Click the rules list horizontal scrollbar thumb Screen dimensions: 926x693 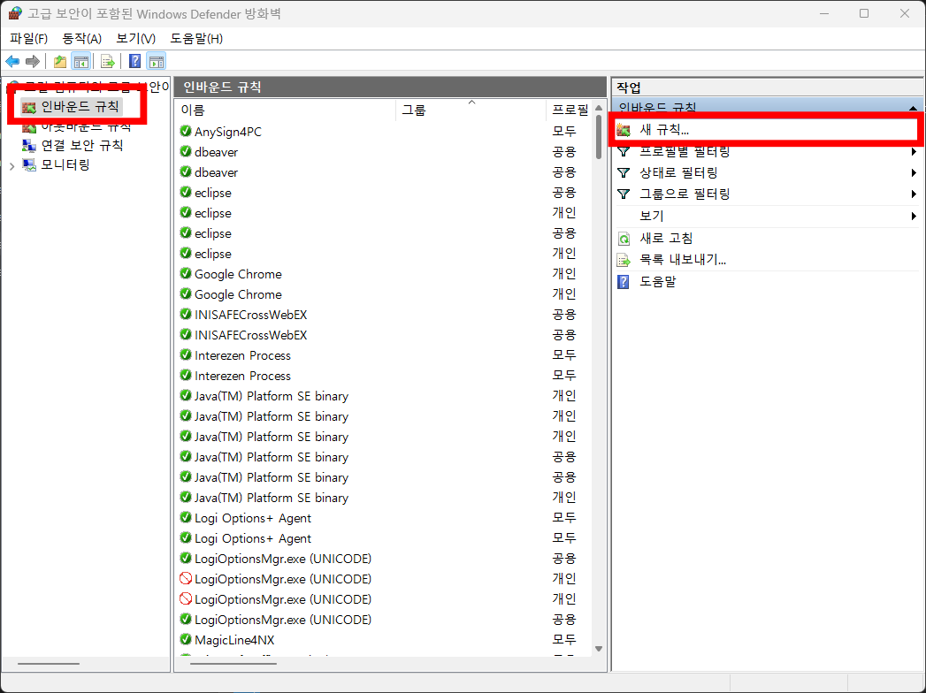(x=233, y=664)
